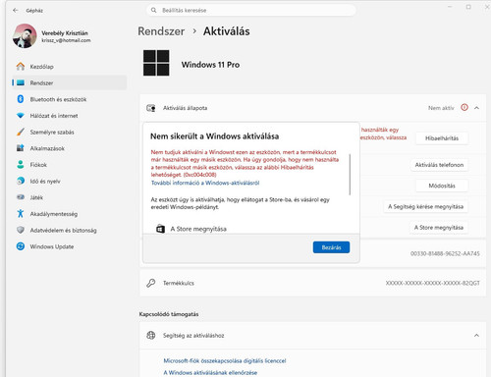Viewport: 491px width, 377px height.
Task: Open Játék controller icon
Action: tap(21, 197)
